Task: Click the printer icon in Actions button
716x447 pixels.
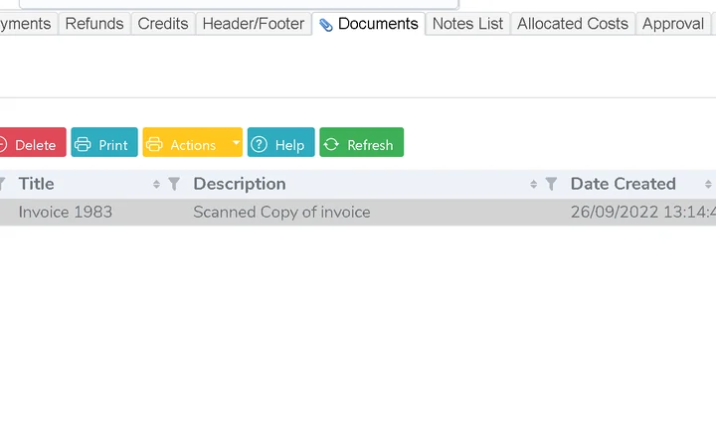Action: point(154,144)
